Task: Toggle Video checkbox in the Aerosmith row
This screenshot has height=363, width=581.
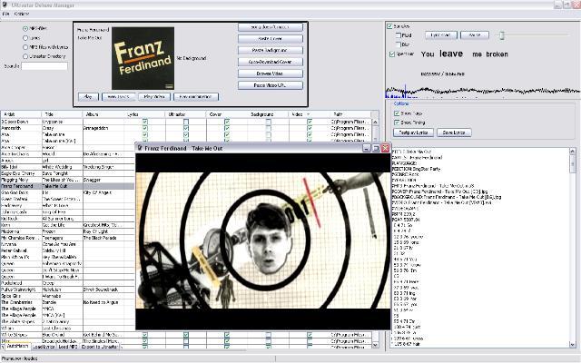Action: tap(310, 128)
